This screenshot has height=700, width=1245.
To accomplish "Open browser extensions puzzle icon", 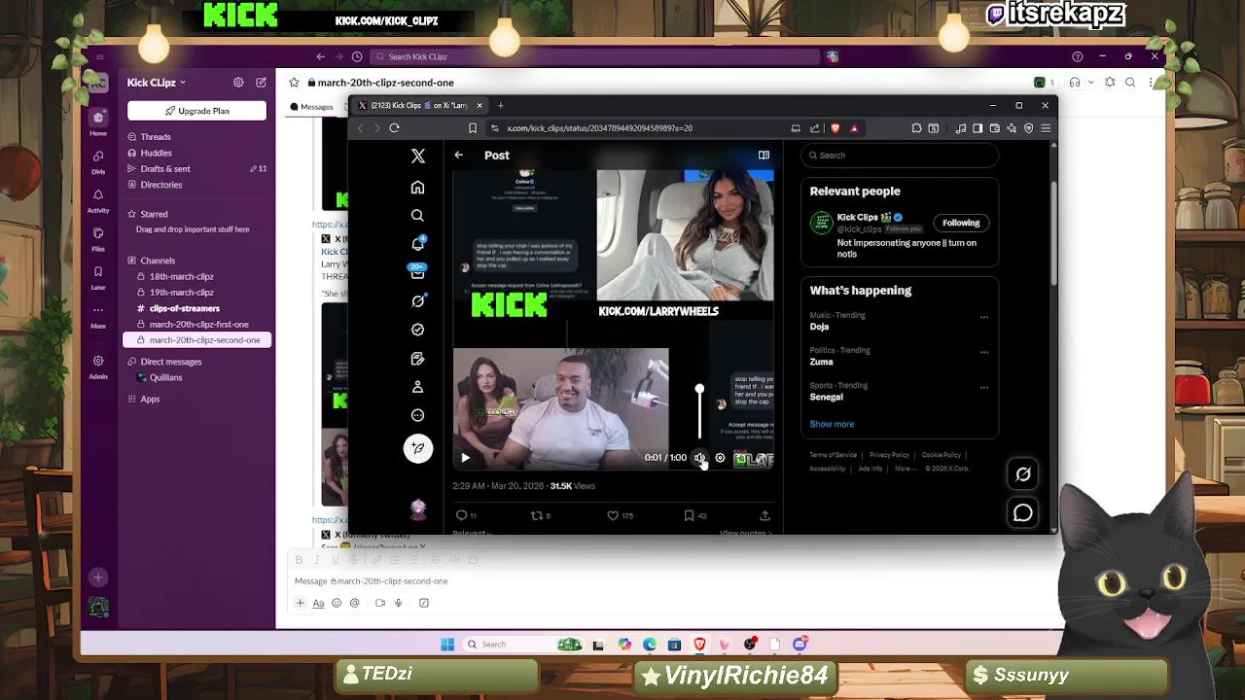I will [916, 128].
